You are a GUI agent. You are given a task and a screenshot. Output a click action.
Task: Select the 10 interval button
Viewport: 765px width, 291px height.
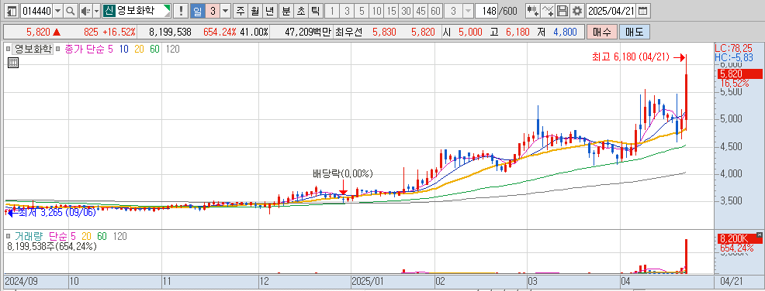(x=376, y=11)
